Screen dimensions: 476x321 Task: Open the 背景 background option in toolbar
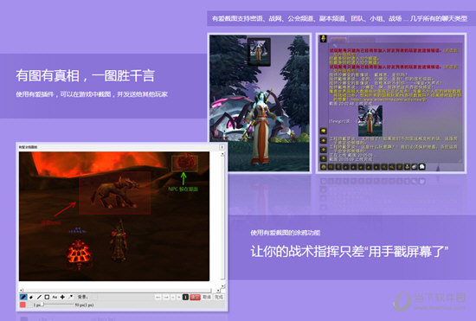pos(83,297)
